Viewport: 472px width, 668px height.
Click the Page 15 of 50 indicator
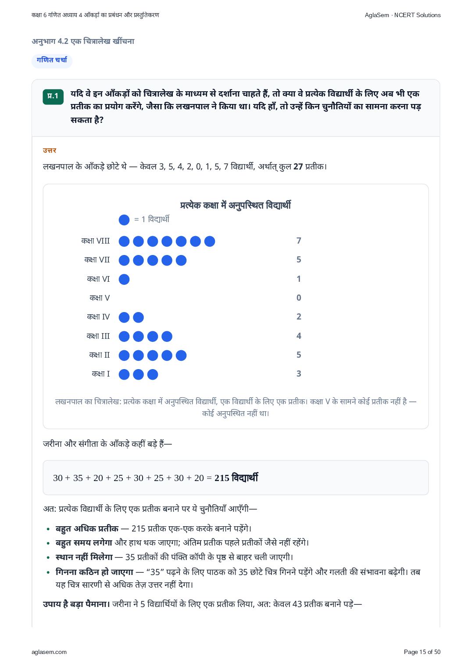[422, 652]
